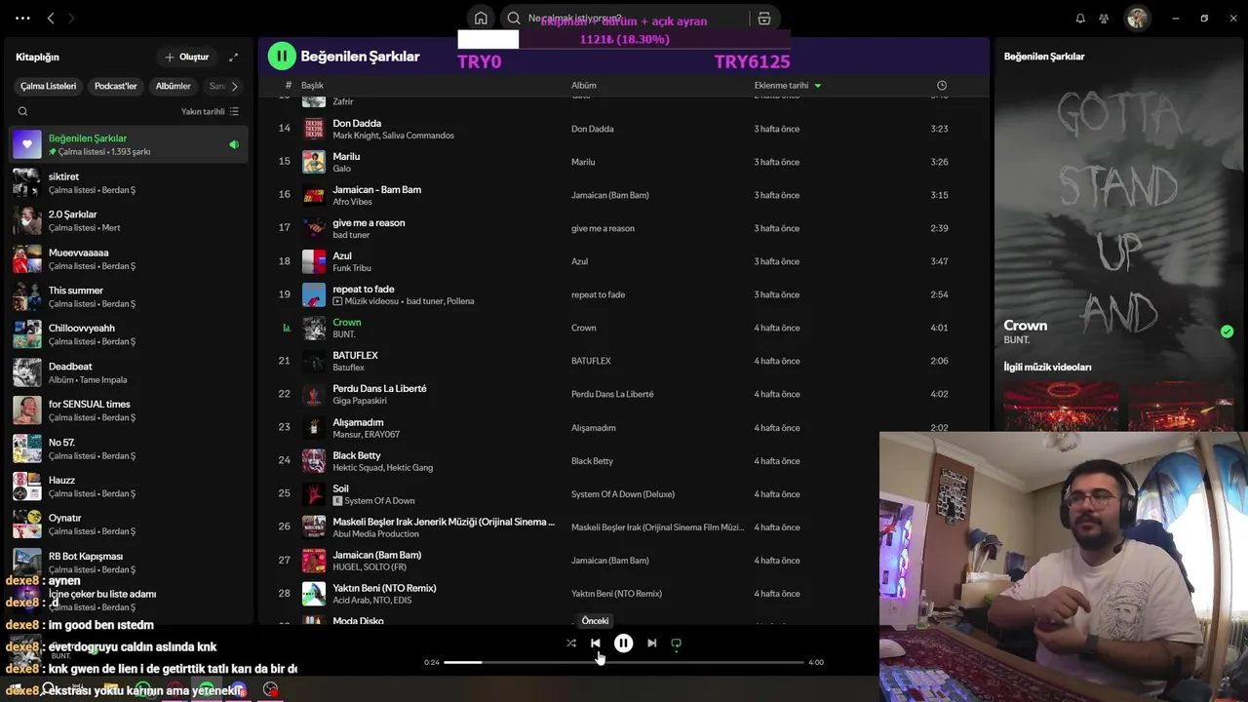The width and height of the screenshot is (1248, 702).
Task: Select the give me a reason track
Action: [x=369, y=222]
